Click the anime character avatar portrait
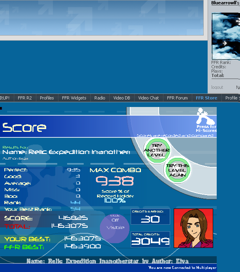Image resolution: width=240 pixels, height=272 pixels. [x=193, y=228]
